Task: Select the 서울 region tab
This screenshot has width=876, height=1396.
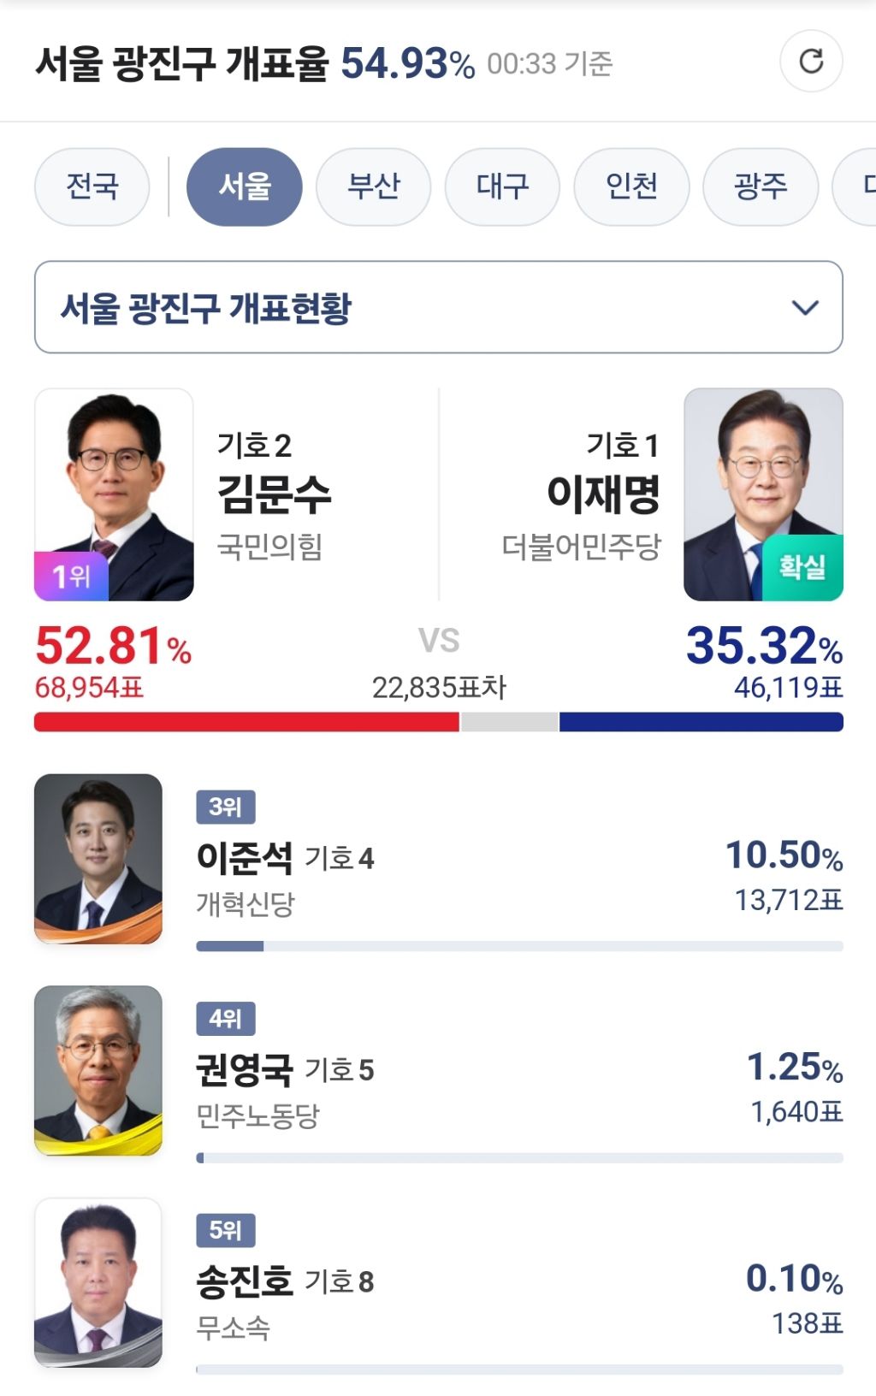Action: pyautogui.click(x=245, y=186)
